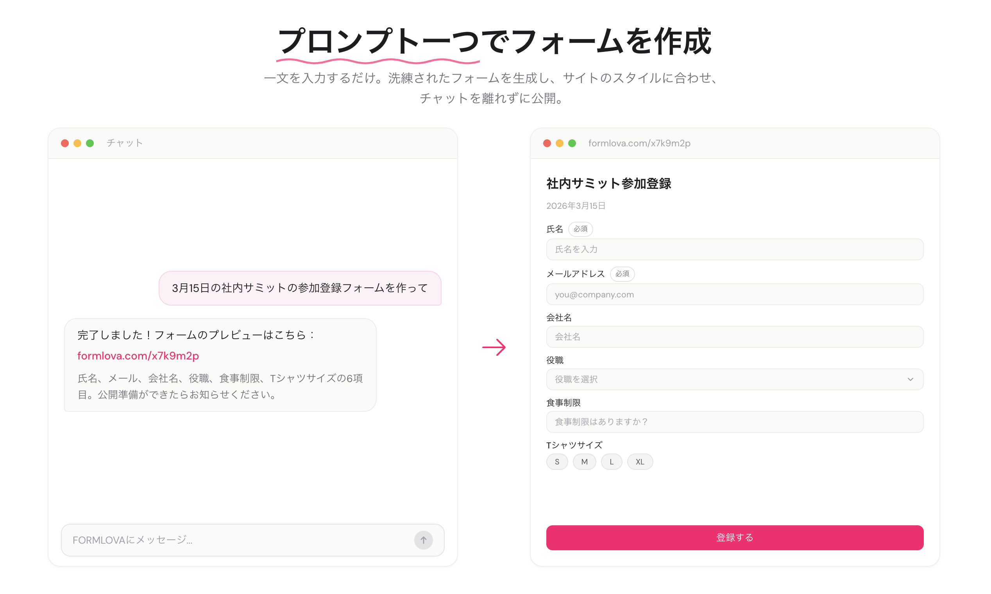The image size is (991, 594).
Task: Click the pink arrow between the panels
Action: click(494, 347)
